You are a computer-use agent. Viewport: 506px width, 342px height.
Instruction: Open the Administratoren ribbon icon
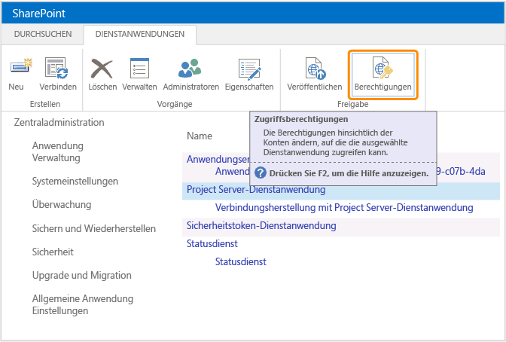[190, 68]
